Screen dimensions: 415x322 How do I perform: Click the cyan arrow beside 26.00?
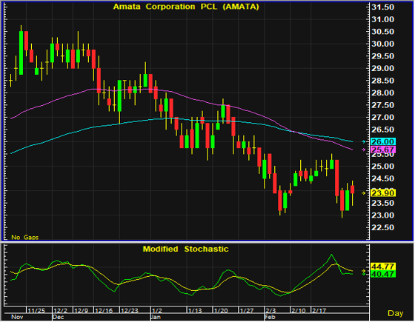pyautogui.click(x=364, y=141)
